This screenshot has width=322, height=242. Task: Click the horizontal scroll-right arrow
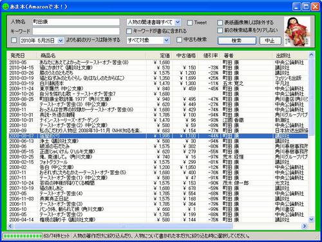click(305, 226)
